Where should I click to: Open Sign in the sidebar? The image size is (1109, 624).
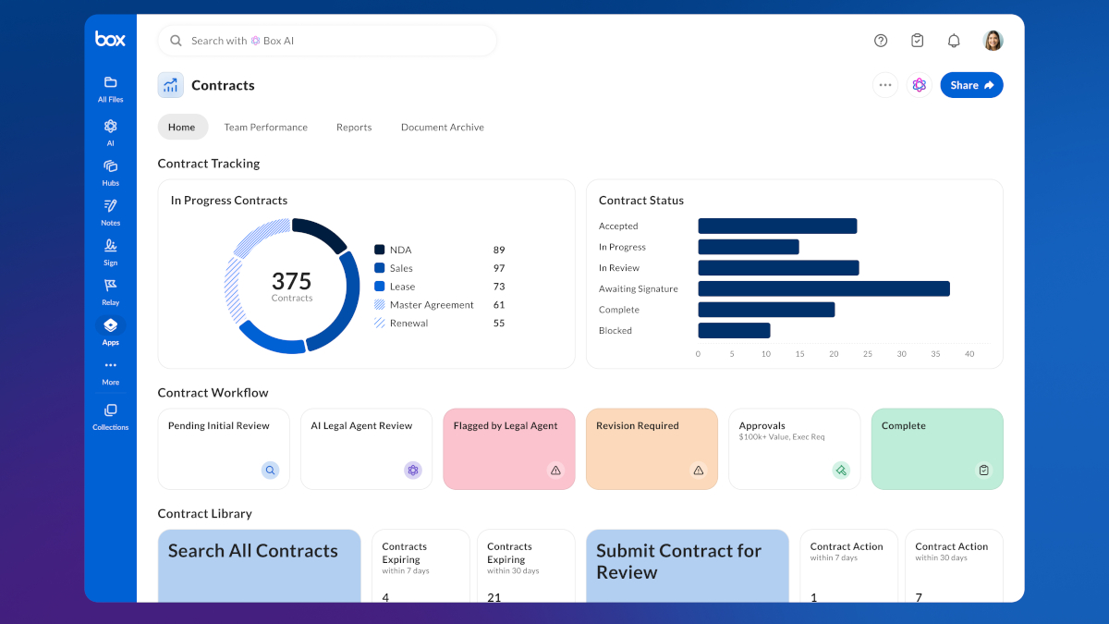110,251
